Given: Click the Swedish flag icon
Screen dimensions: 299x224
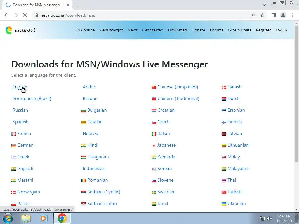Looking at the screenshot, I should click(154, 192).
